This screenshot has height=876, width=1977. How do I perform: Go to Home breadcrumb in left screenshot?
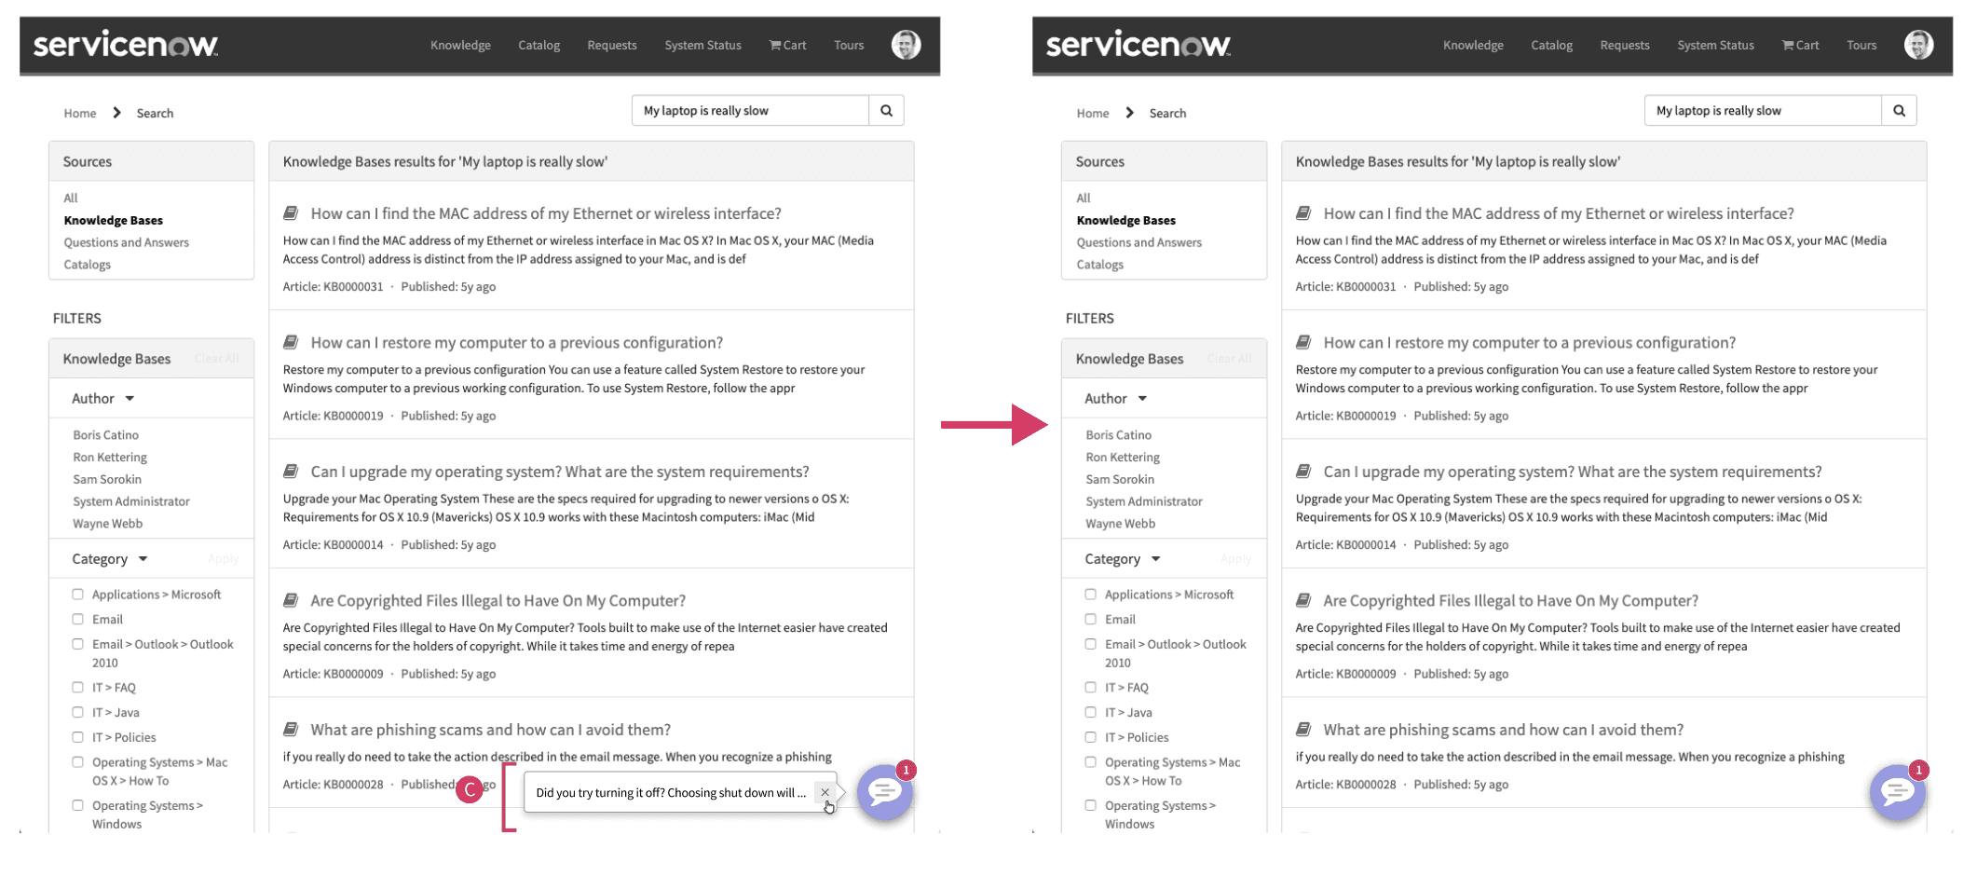pos(80,113)
